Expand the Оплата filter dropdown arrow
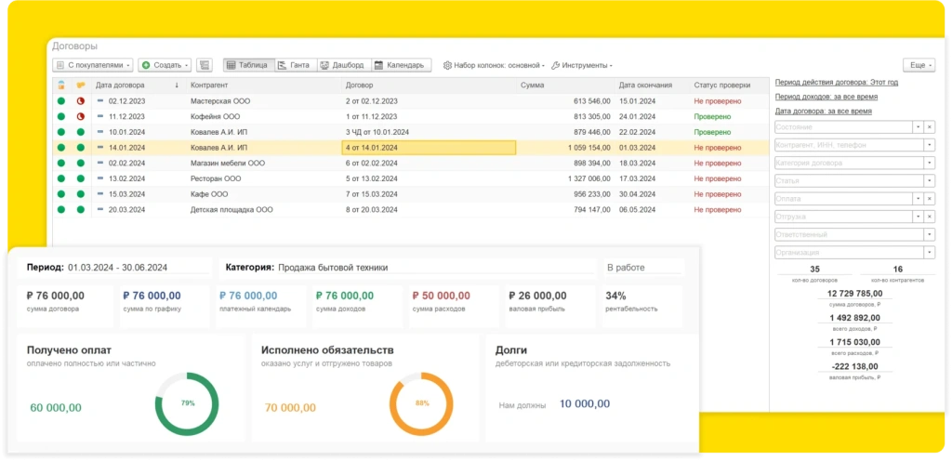952x461 pixels. tap(918, 198)
